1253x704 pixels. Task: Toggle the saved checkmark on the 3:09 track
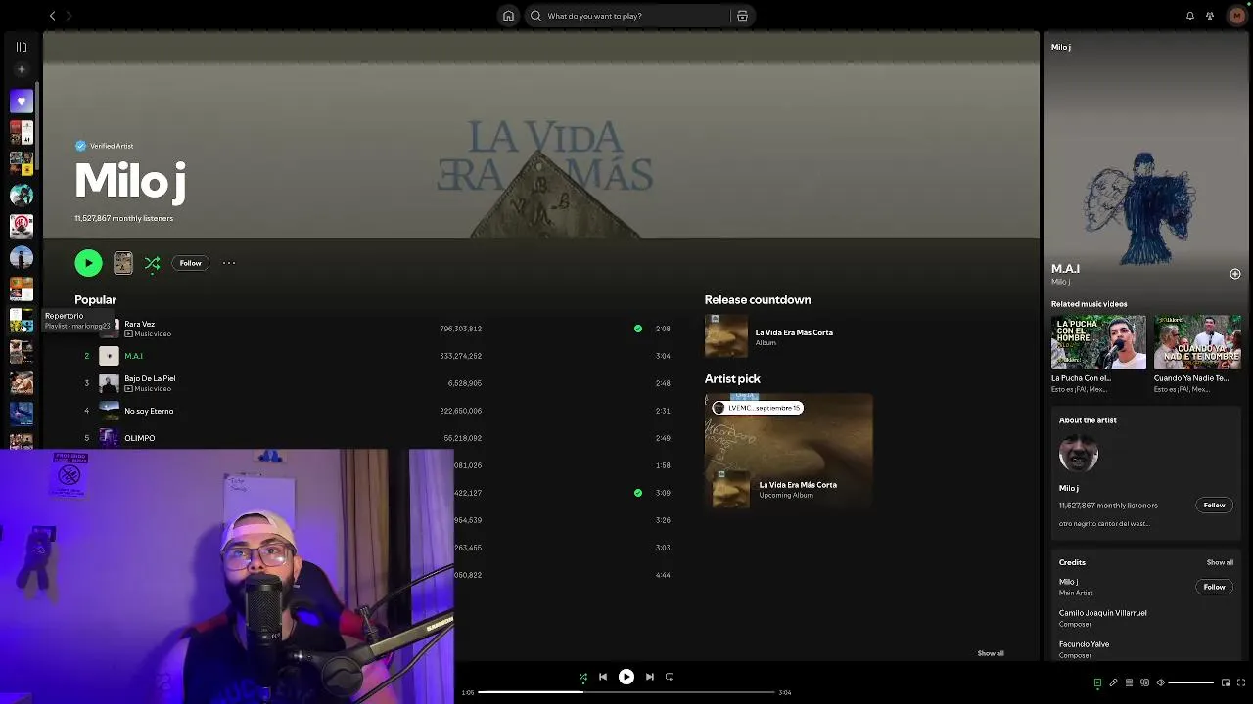point(638,493)
